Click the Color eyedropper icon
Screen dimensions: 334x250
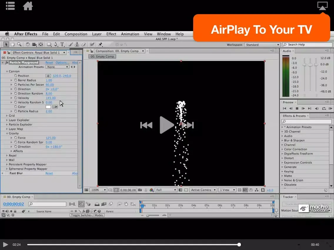pyautogui.click(x=55, y=107)
